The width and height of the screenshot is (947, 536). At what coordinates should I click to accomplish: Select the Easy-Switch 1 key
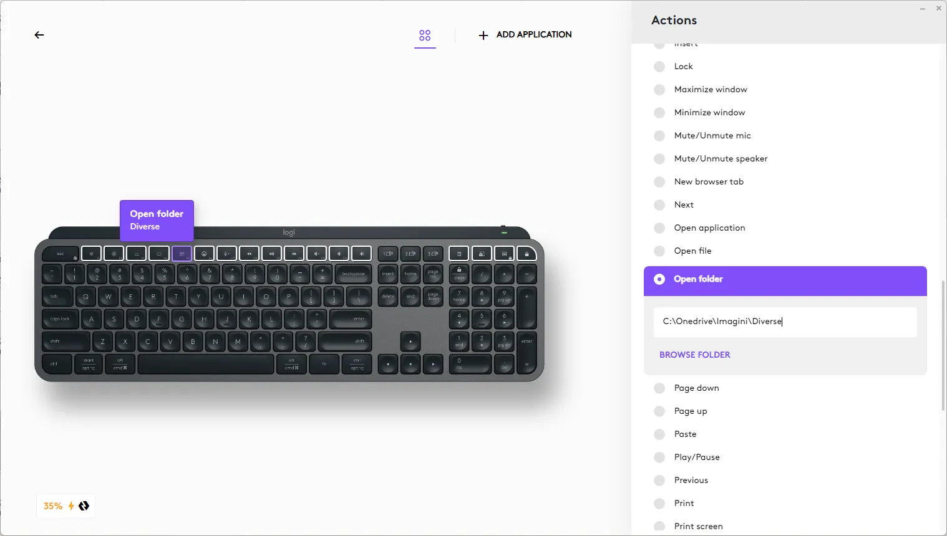tap(388, 254)
